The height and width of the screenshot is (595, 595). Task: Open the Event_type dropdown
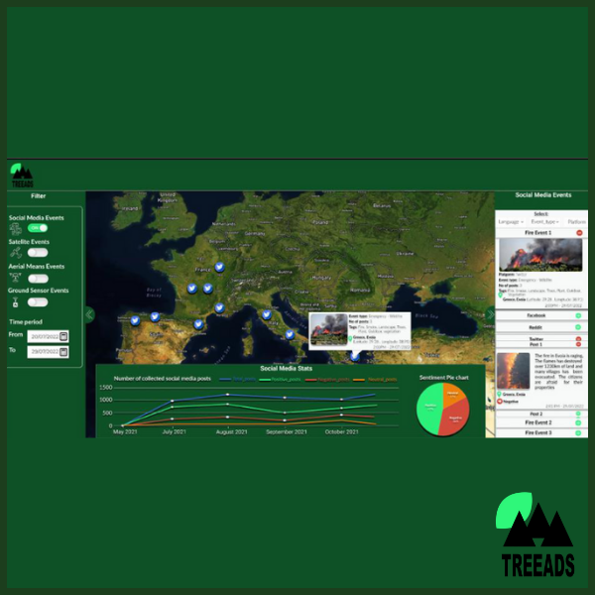click(543, 221)
